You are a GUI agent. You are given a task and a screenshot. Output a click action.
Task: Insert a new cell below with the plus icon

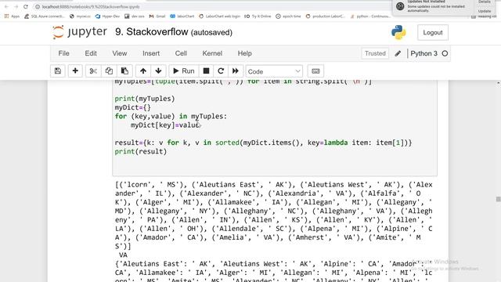pos(75,71)
